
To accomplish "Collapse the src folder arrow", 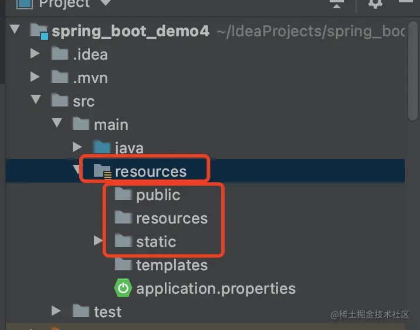I will pyautogui.click(x=36, y=99).
